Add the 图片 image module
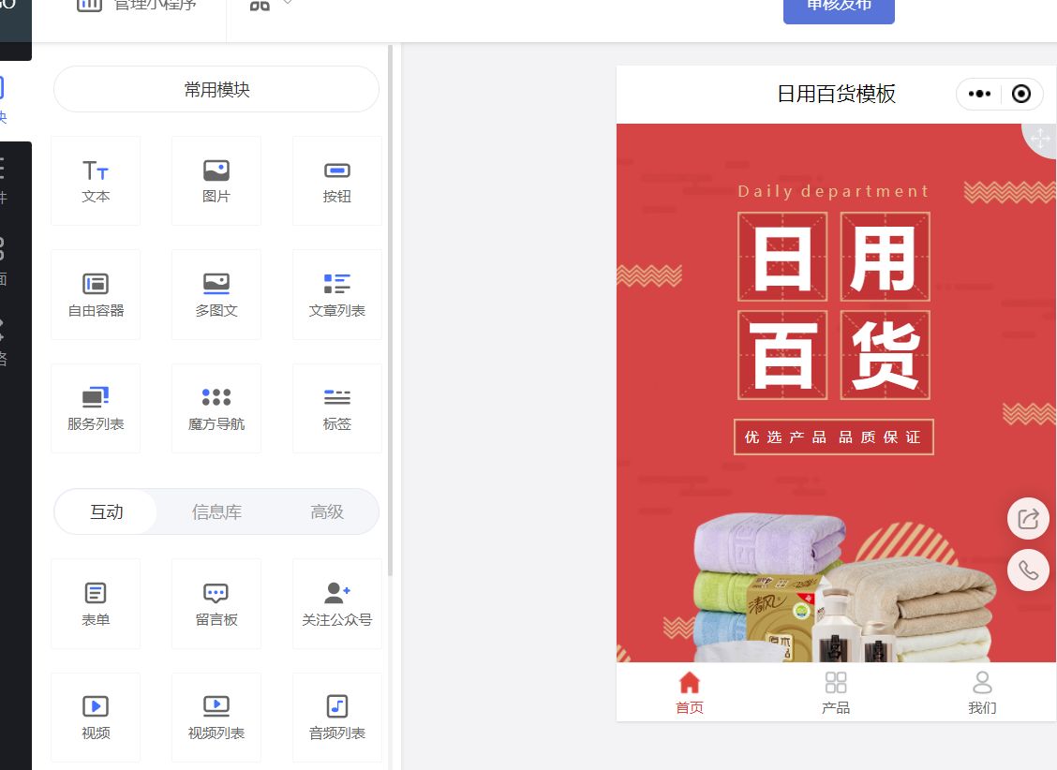The width and height of the screenshot is (1057, 770). (x=216, y=181)
